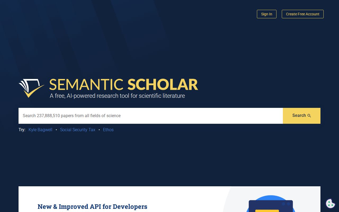Click the Sign In button
Screen dimensions: 339x212
pos(266,14)
